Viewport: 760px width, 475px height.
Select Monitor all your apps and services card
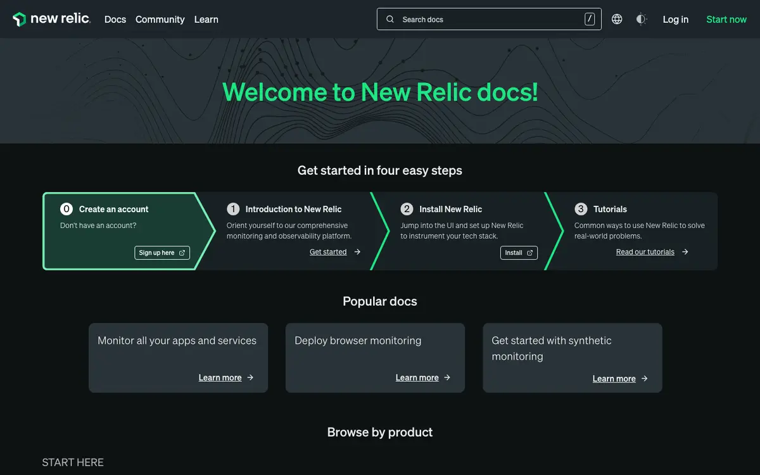point(178,358)
